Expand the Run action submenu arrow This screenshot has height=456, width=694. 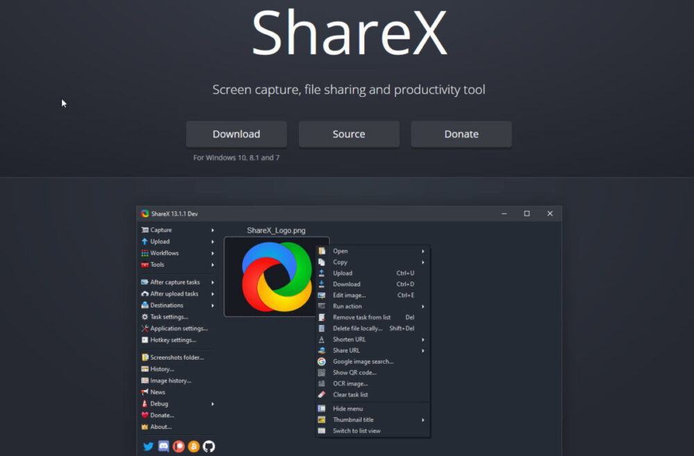point(423,306)
